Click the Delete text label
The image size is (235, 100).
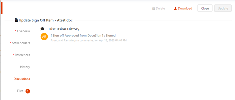click(x=160, y=8)
